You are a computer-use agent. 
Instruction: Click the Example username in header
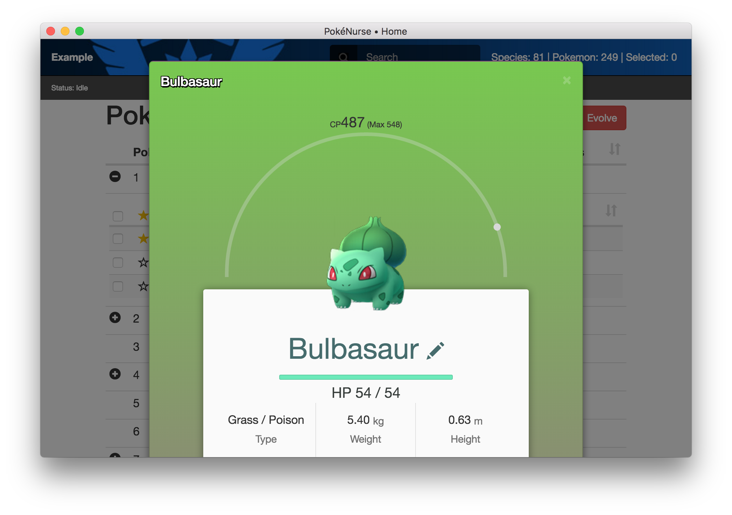72,57
